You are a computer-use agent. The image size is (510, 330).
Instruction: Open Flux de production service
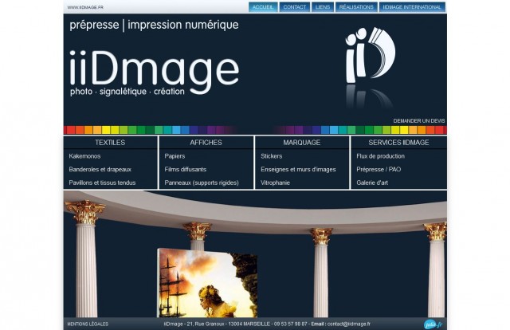pos(380,156)
